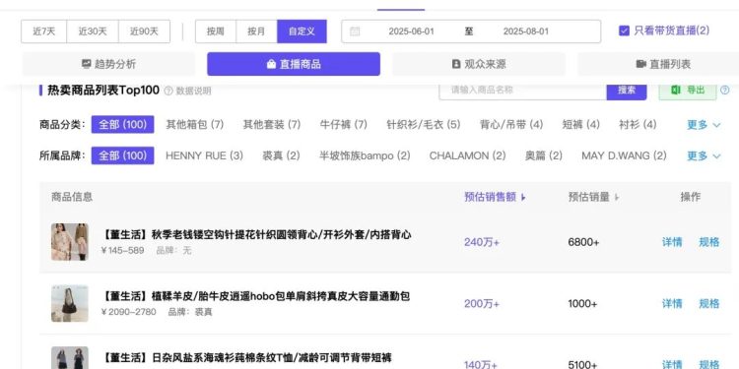Open 详情 for the 海魂衫 product

tap(672, 364)
